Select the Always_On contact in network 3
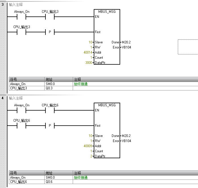This screenshot has height=188, width=198. pos(21,17)
